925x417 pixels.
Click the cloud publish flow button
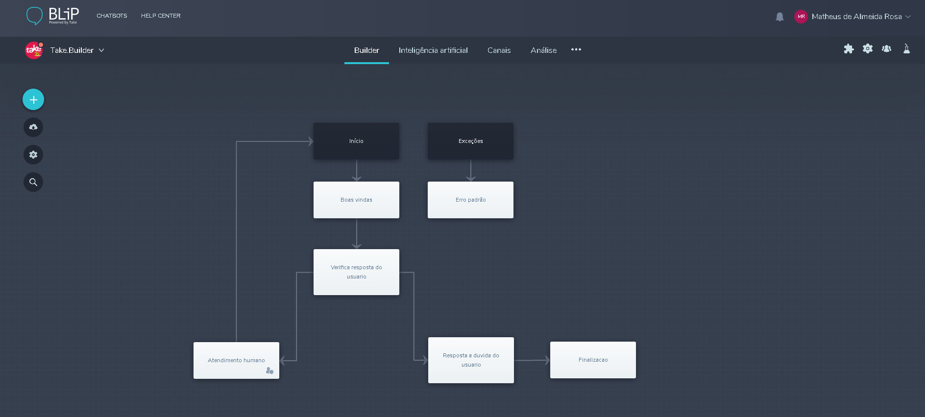(33, 127)
